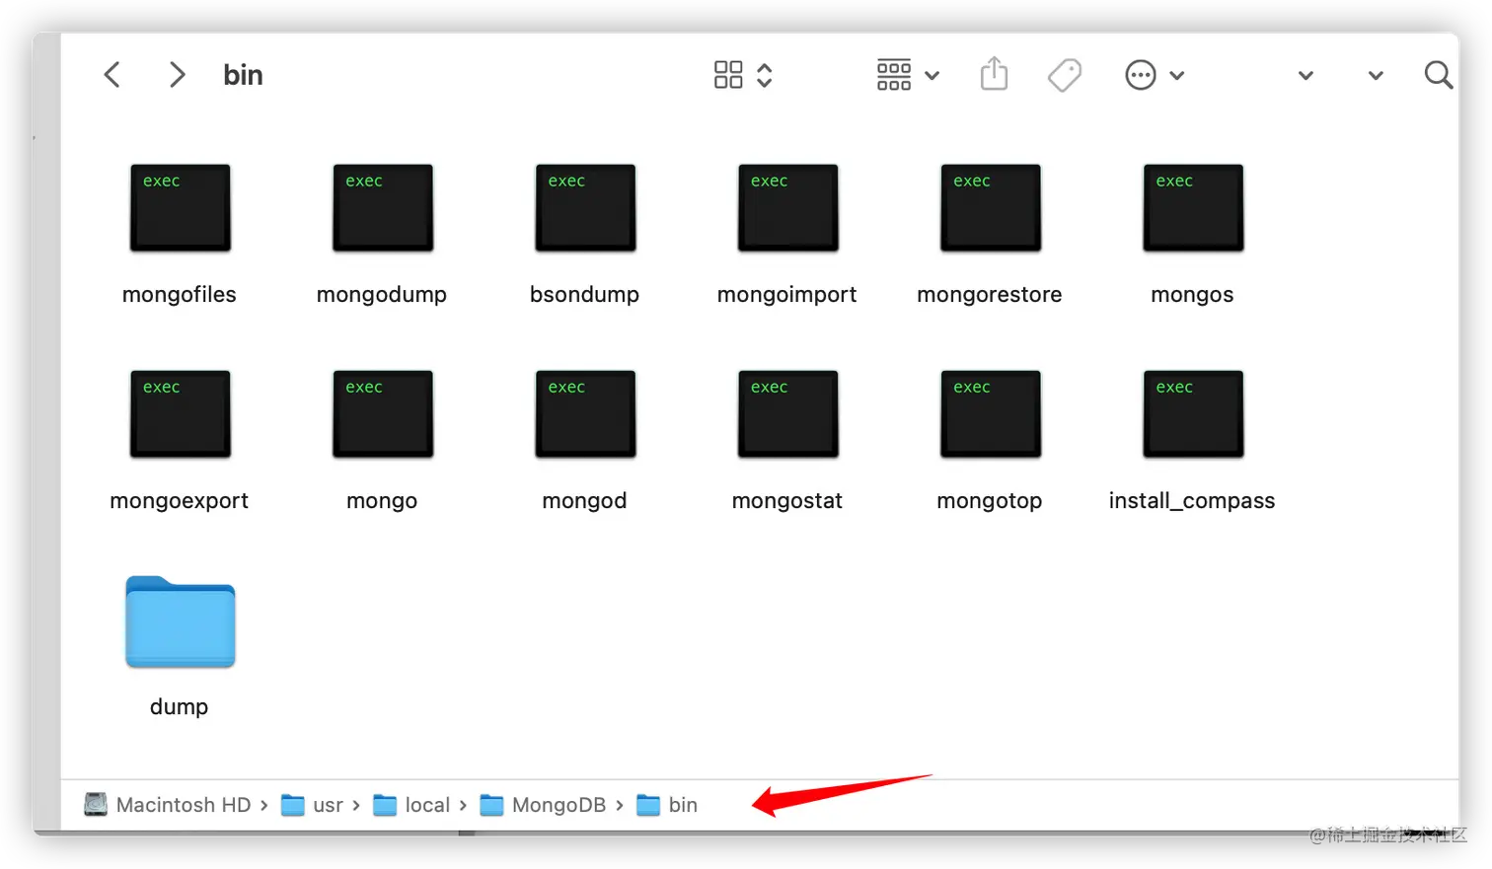
Task: Select the mongotop executable icon
Action: pyautogui.click(x=991, y=414)
